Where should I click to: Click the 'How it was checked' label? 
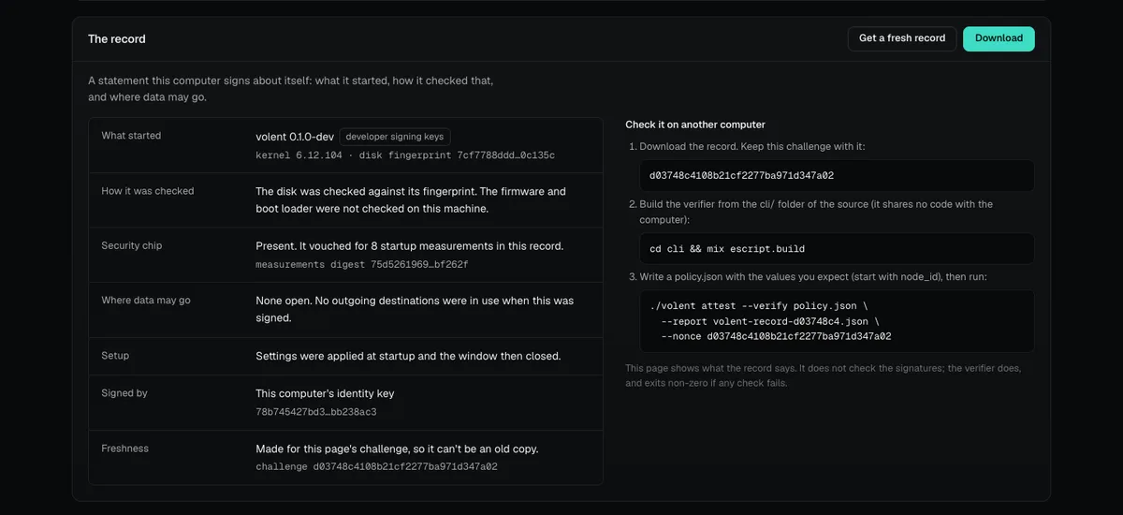[148, 191]
